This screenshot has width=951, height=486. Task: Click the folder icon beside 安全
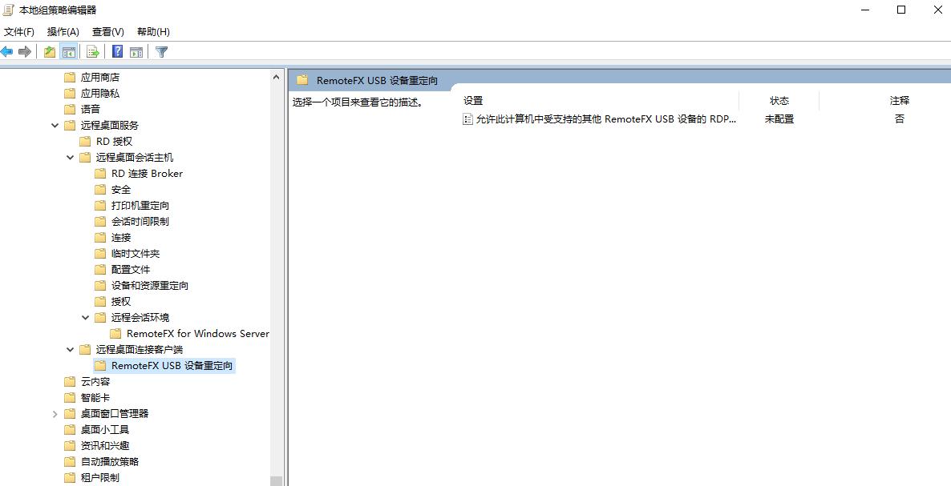pos(100,190)
